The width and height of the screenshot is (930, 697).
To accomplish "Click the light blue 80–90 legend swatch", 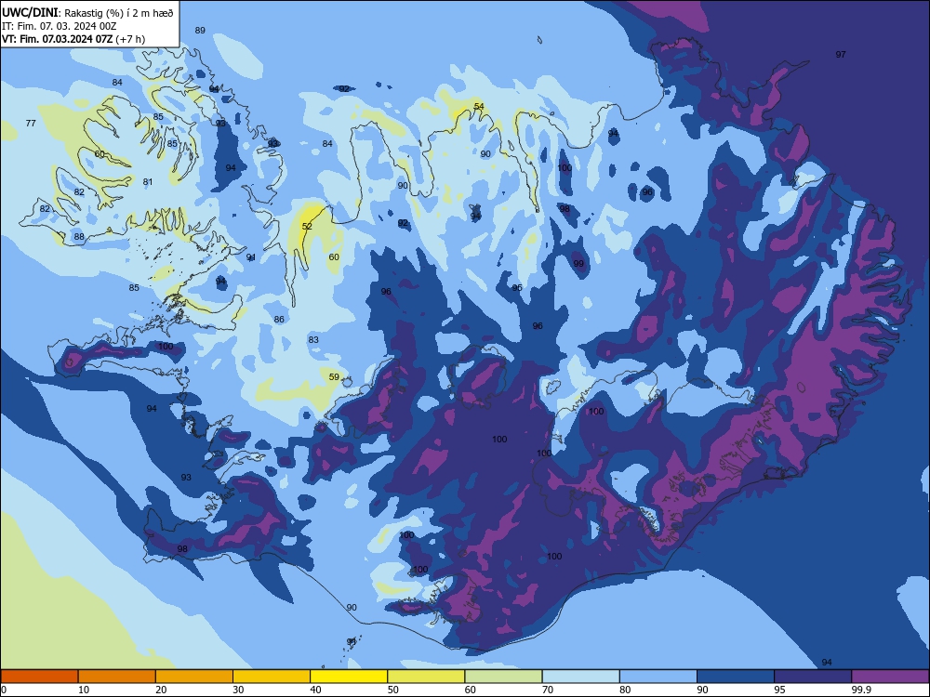I will (x=658, y=677).
